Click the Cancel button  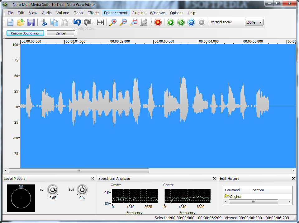pos(61,33)
